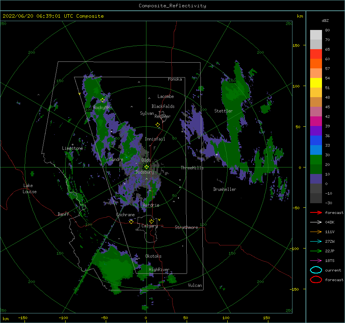Click the Vulcan map label

pos(195,285)
